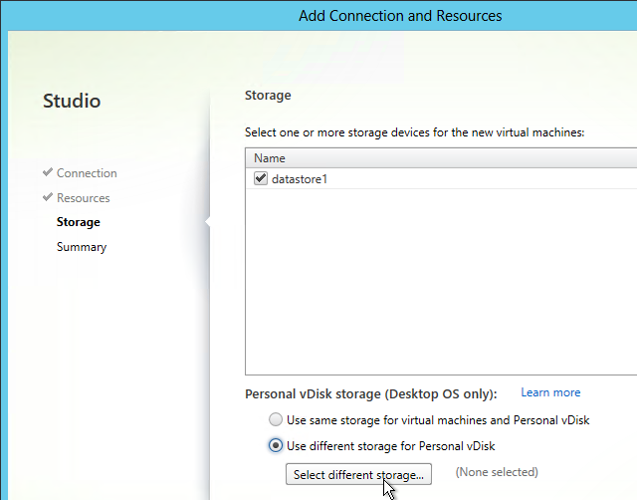Click the bold Storage page heading
This screenshot has width=637, height=500.
[x=268, y=96]
